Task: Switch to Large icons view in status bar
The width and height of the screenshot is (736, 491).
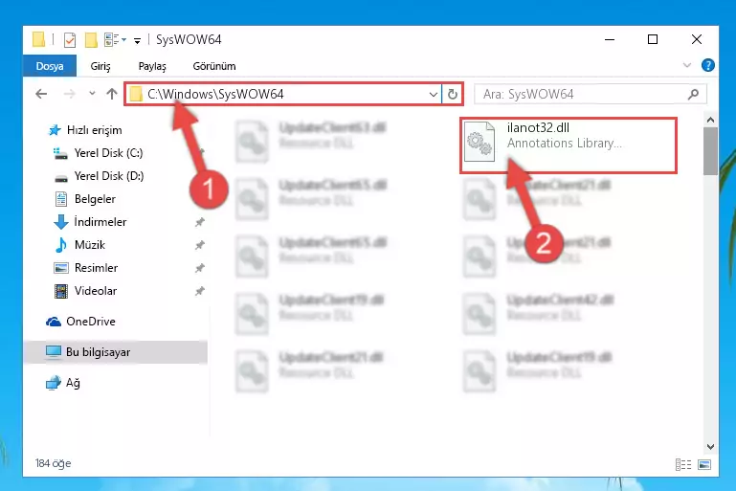Action: click(x=704, y=465)
